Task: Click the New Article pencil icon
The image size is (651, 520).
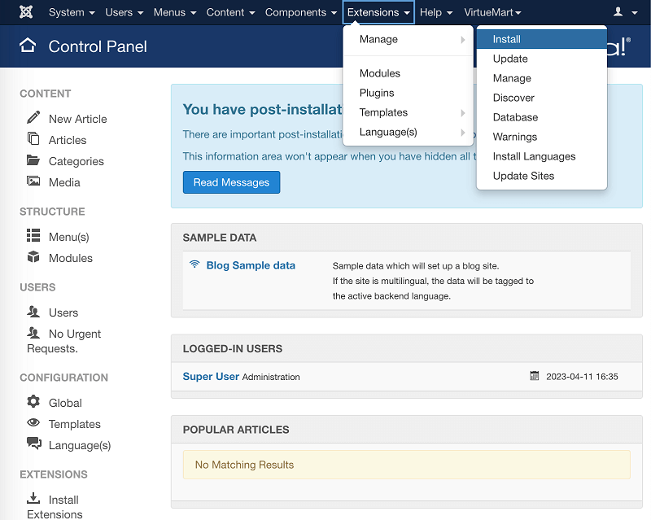Action: coord(33,118)
